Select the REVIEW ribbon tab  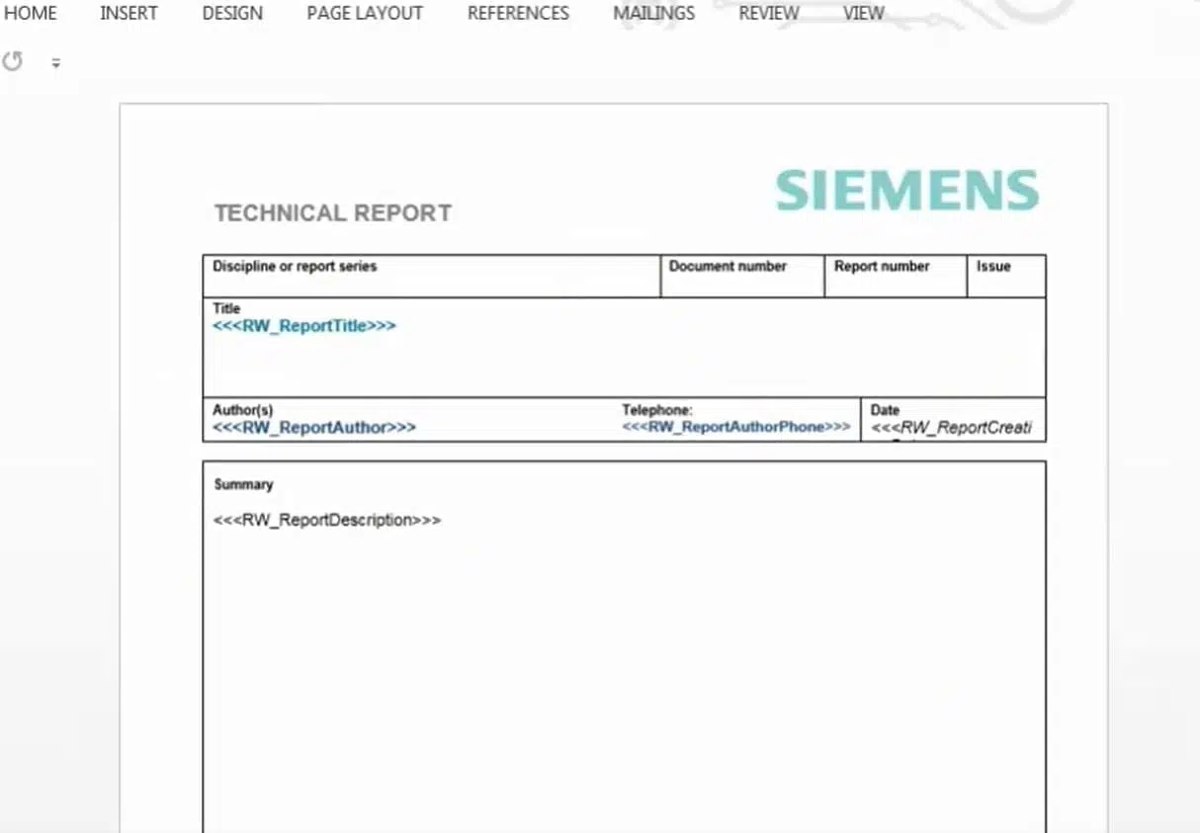click(x=769, y=13)
